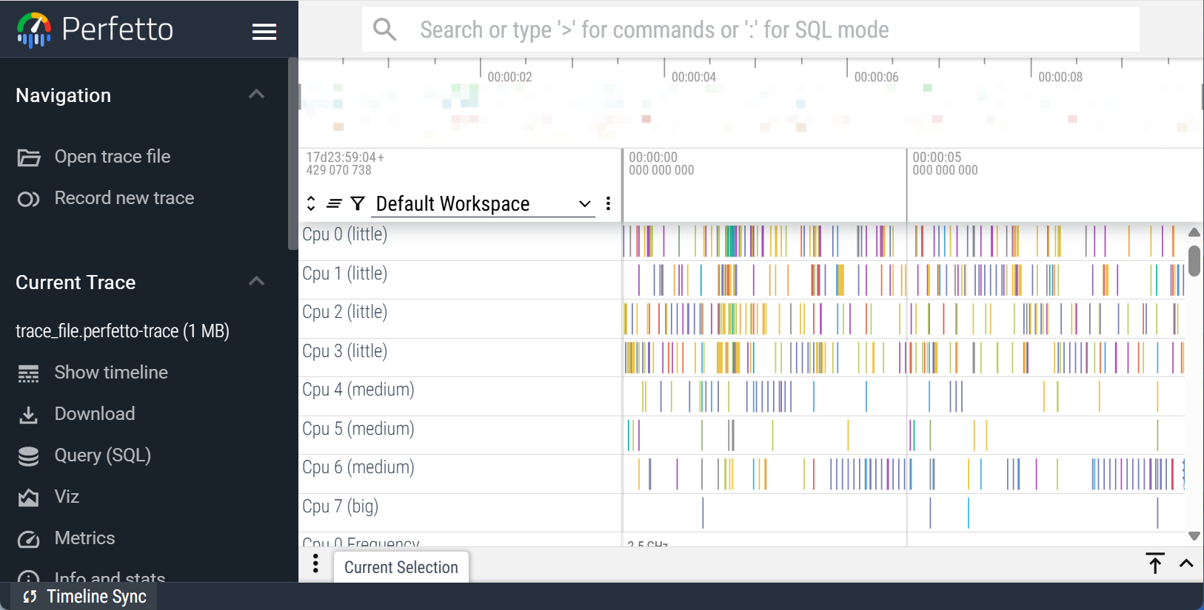Screen dimensions: 1204x610
Task: Click the 00:00:00 time axis marker
Action: coord(661,163)
